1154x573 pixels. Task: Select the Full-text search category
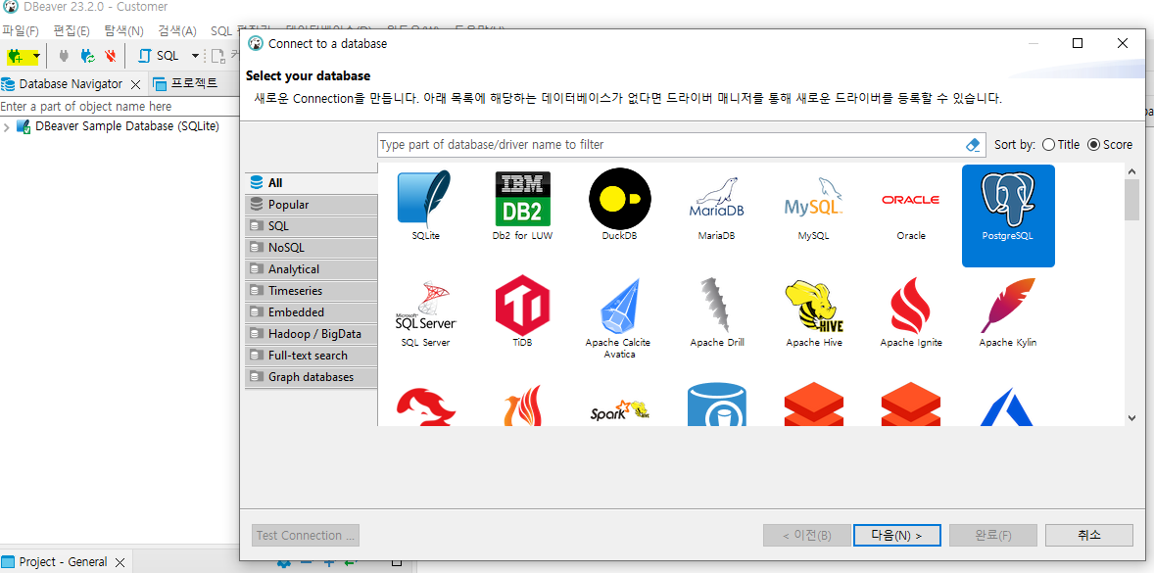tap(311, 356)
